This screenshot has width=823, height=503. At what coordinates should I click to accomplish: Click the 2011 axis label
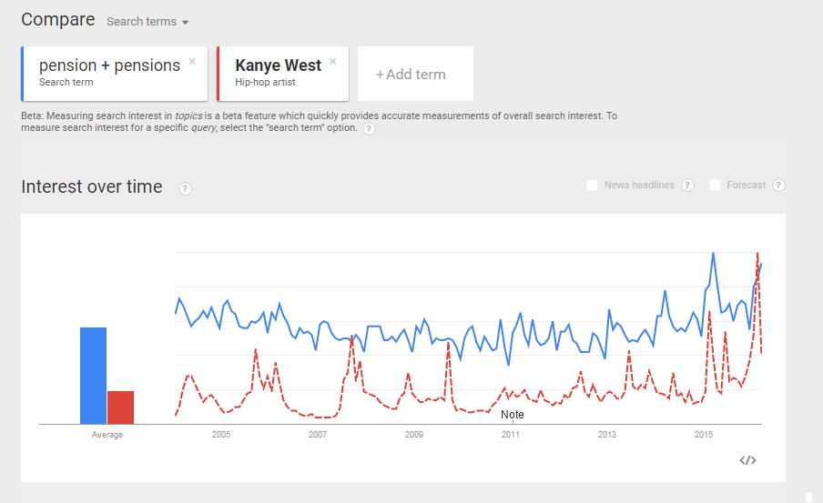click(511, 434)
